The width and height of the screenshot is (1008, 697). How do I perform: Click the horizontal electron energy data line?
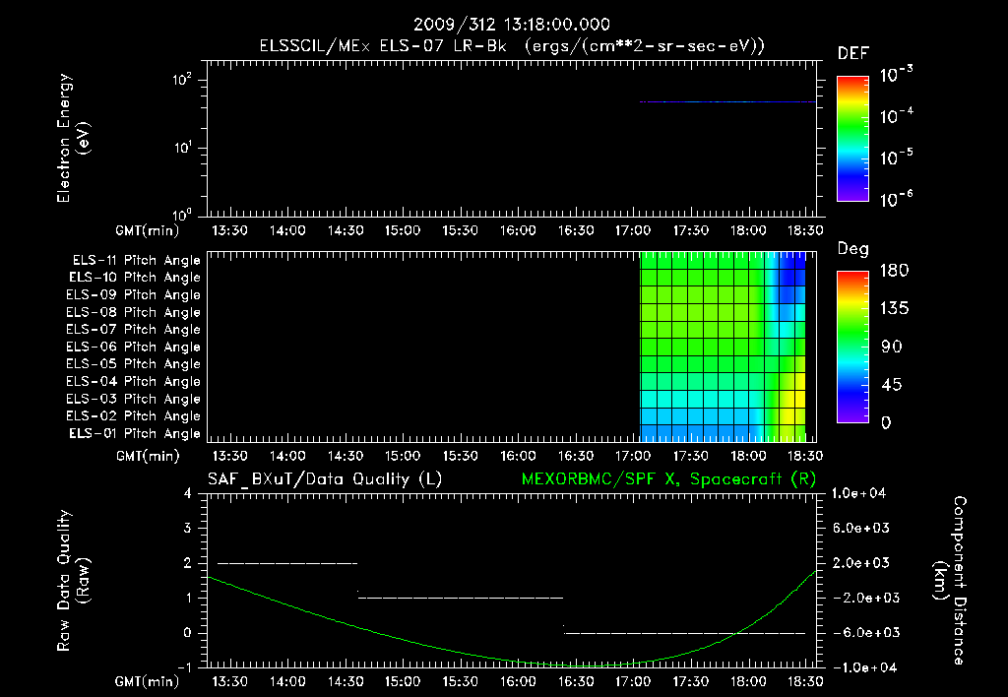coord(727,101)
